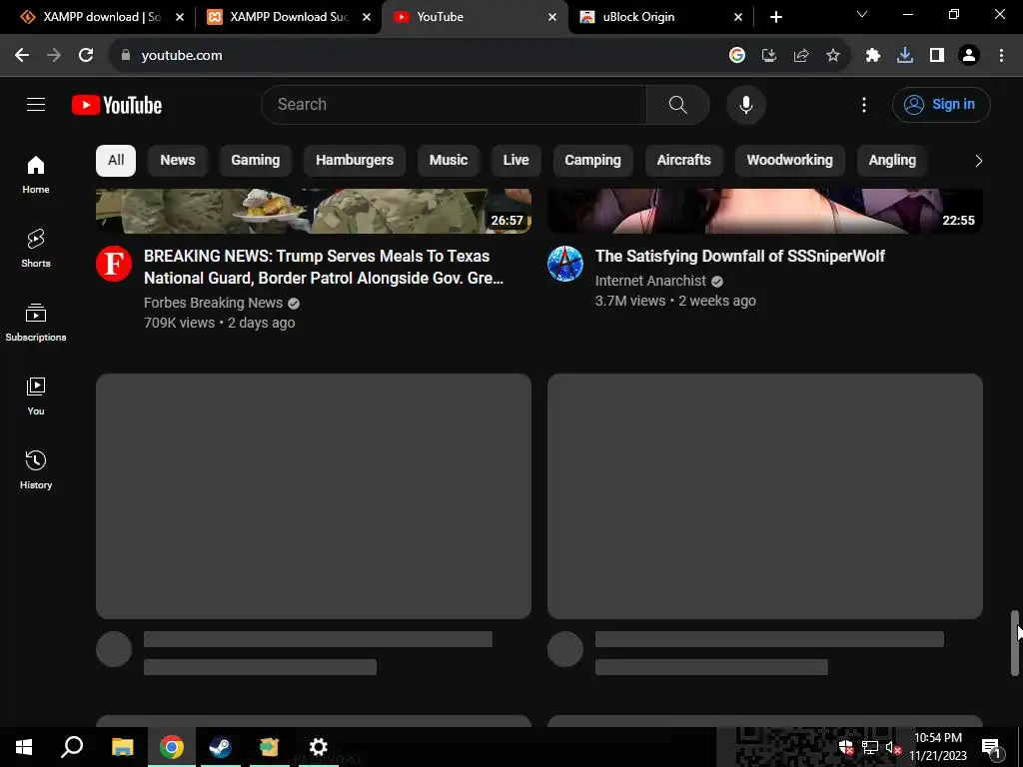Open the notification center icon

click(x=990, y=747)
